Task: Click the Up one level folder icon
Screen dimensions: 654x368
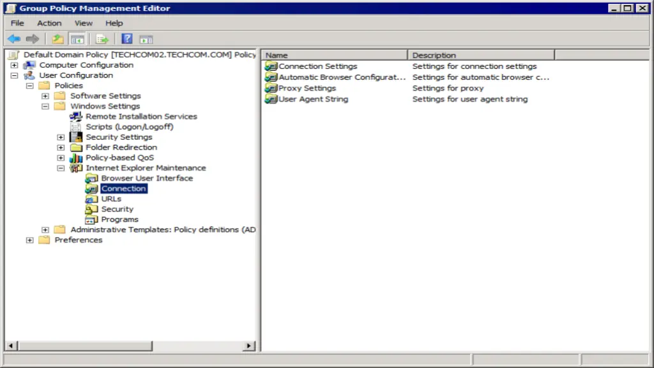Action: pos(58,39)
